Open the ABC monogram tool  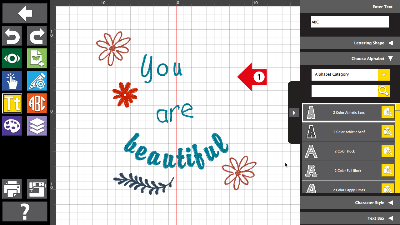pyautogui.click(x=37, y=103)
